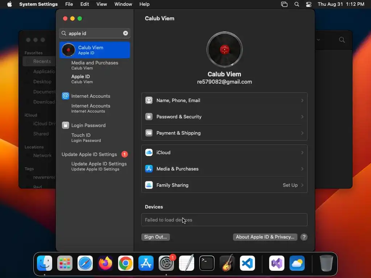
Task: Click System Settings icon in Dock
Action: (166, 263)
